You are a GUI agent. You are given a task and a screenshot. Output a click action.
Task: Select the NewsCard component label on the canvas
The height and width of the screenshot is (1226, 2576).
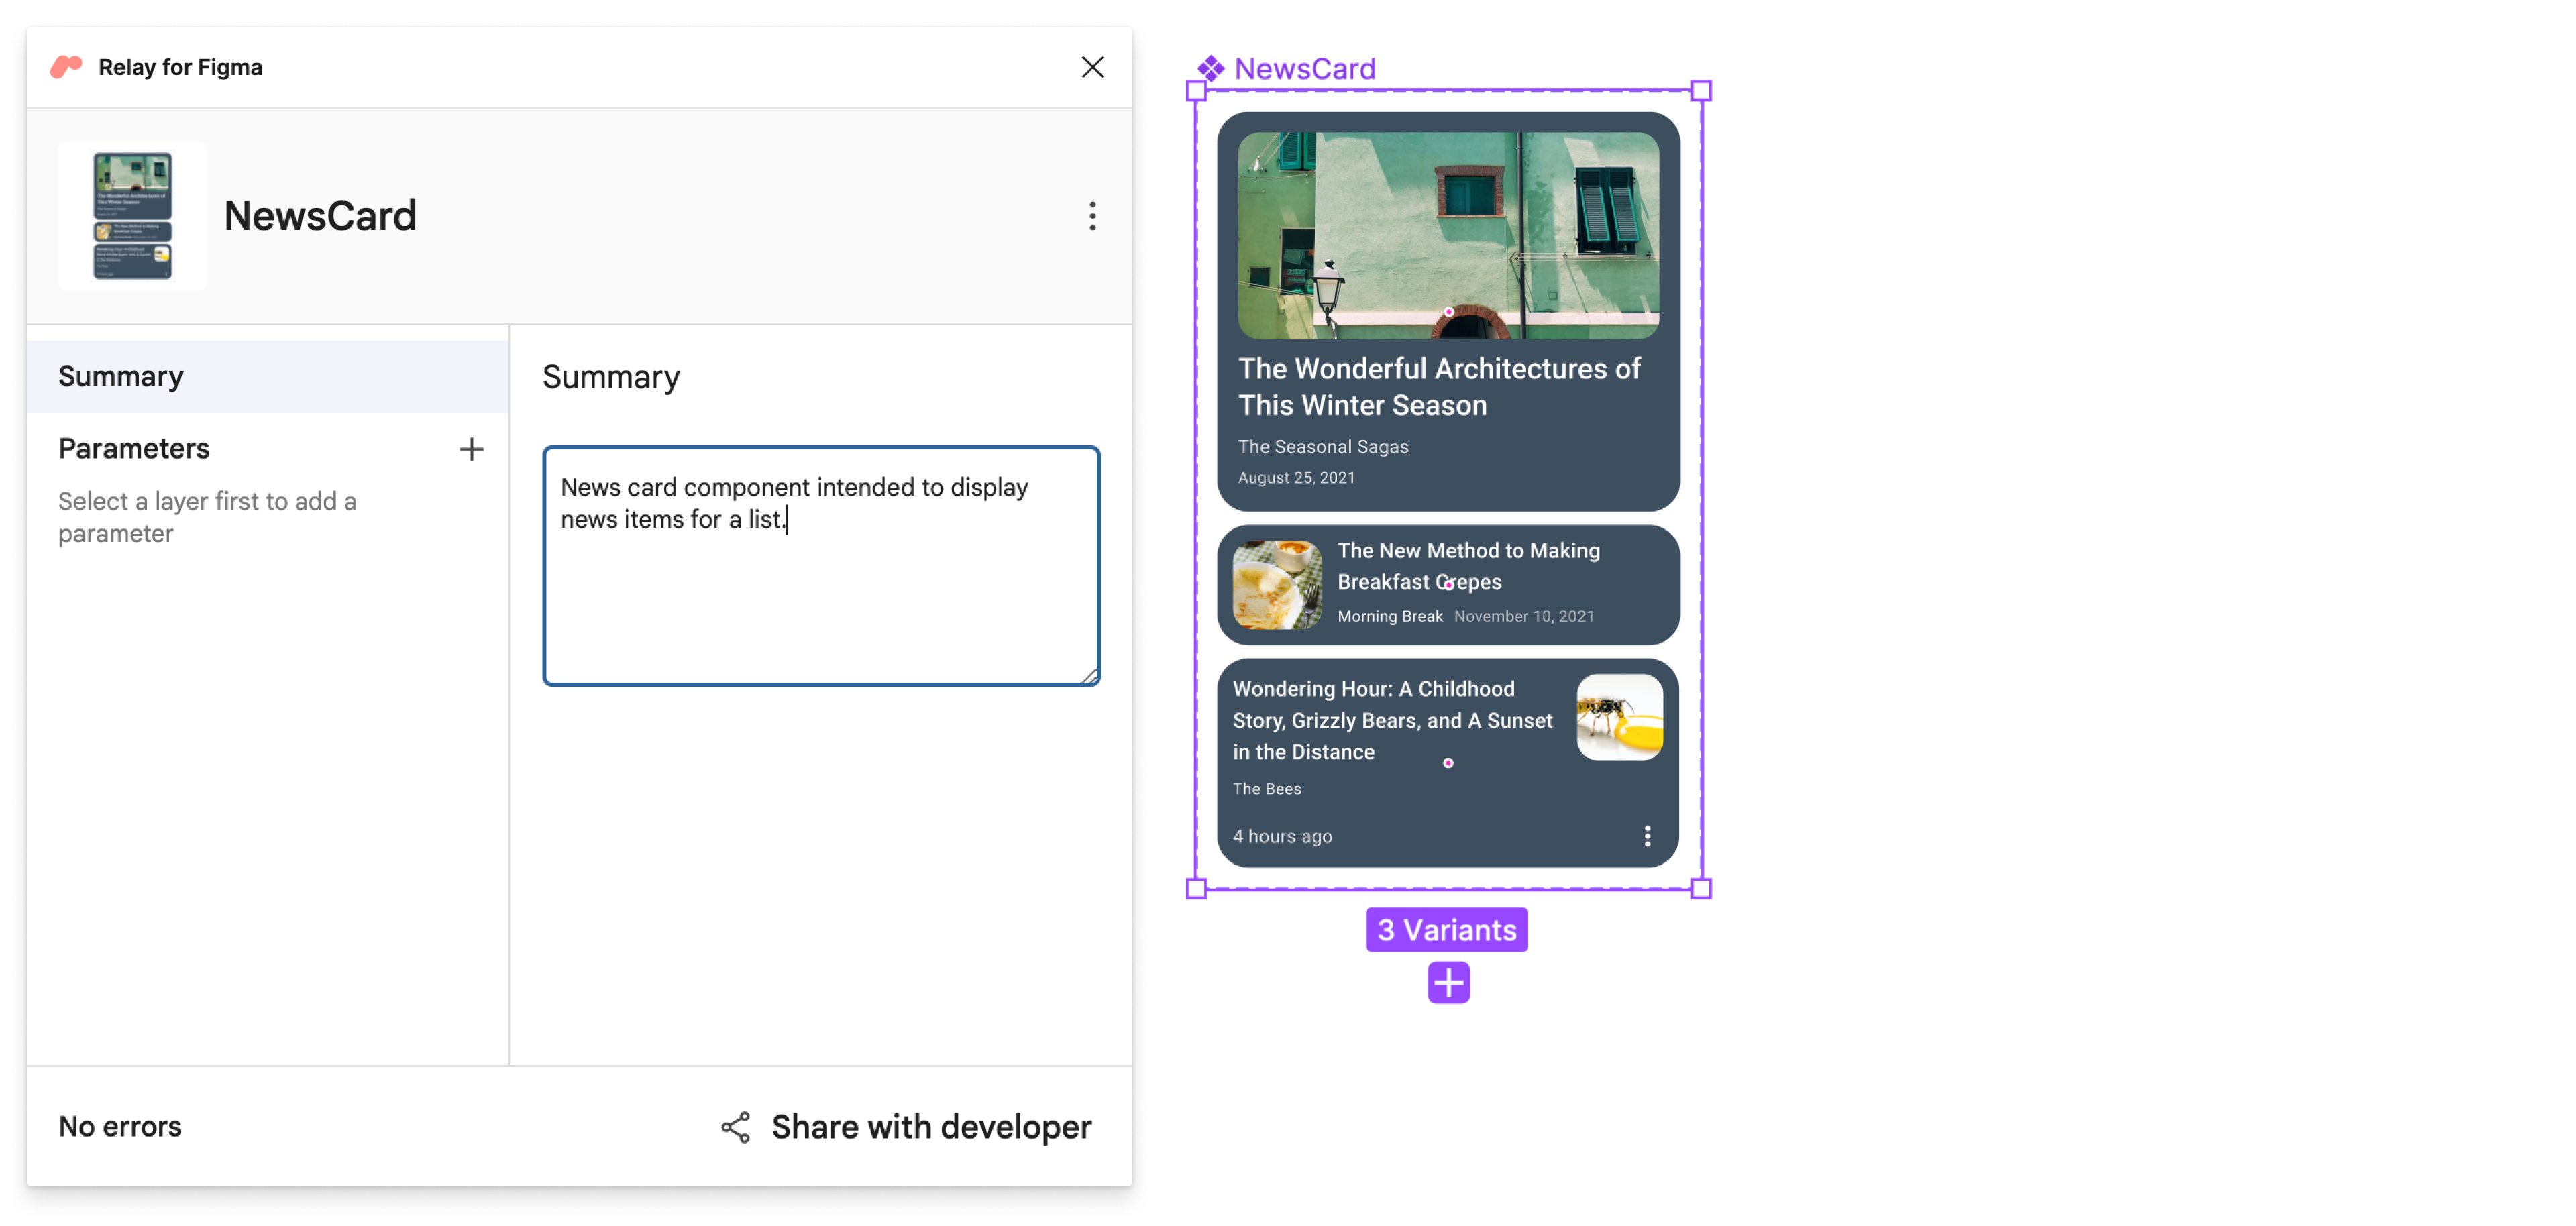(1304, 68)
